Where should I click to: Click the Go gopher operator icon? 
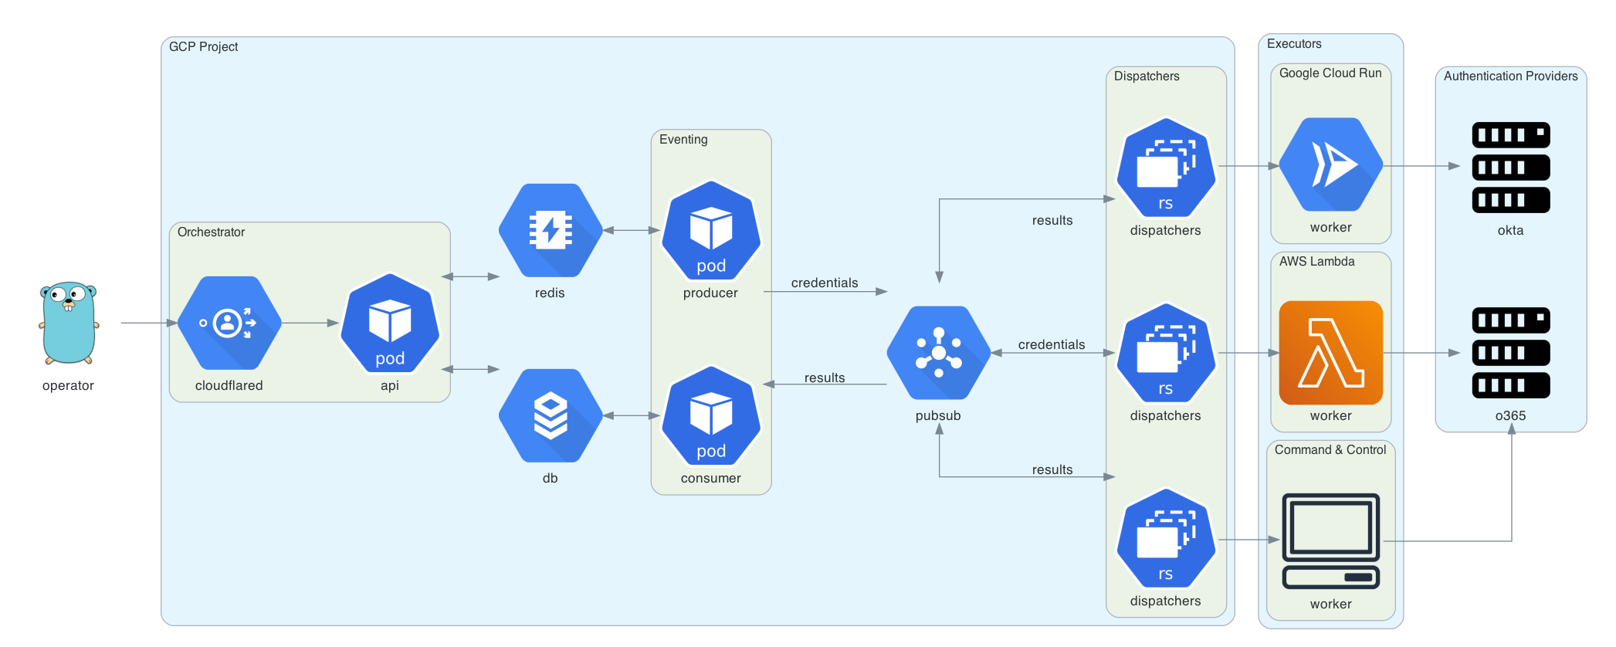click(x=69, y=323)
